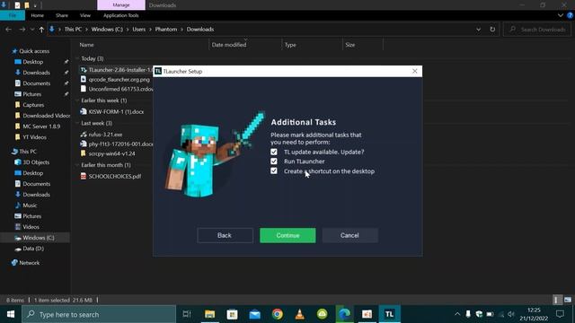The height and width of the screenshot is (323, 575).
Task: Check the 'TL update available. Update?' checkbox
Action: tap(274, 152)
